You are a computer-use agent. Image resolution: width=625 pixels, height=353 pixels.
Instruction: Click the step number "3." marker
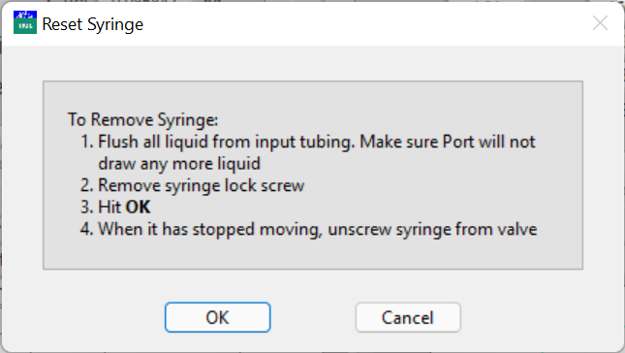pyautogui.click(x=87, y=208)
